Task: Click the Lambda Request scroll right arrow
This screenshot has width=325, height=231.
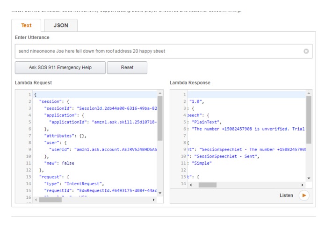Action: click(154, 200)
